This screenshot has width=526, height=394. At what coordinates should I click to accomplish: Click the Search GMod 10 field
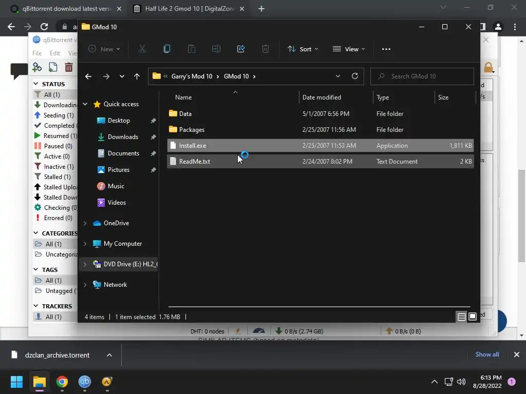coord(422,76)
